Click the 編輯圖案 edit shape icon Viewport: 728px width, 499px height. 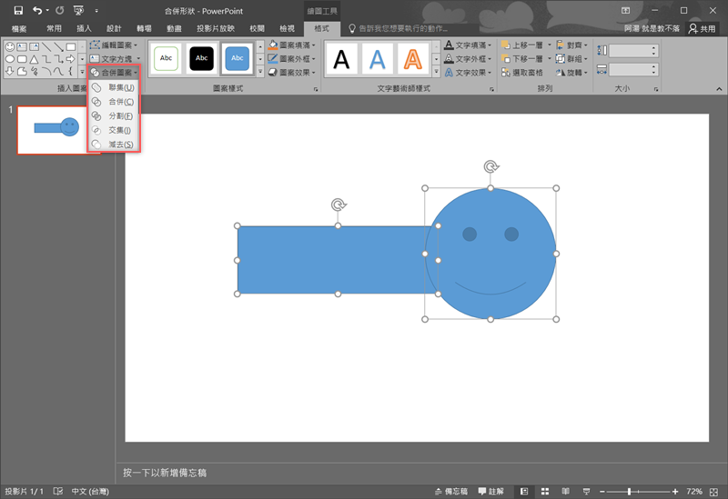[96, 45]
